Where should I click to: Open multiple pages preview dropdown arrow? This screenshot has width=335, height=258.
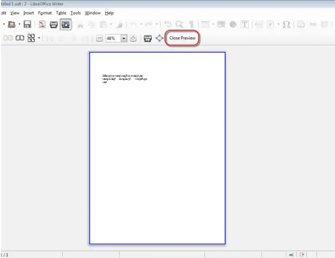[39, 38]
